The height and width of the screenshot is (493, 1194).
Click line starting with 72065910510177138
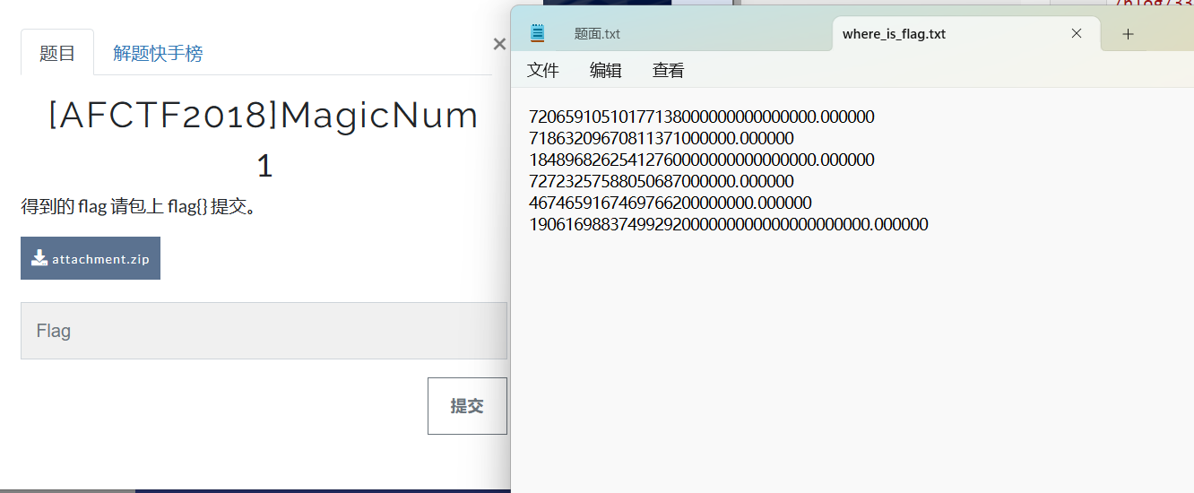(x=702, y=117)
